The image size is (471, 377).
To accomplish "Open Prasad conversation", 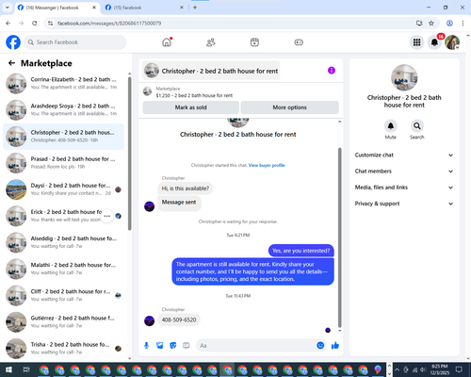I will [x=63, y=163].
